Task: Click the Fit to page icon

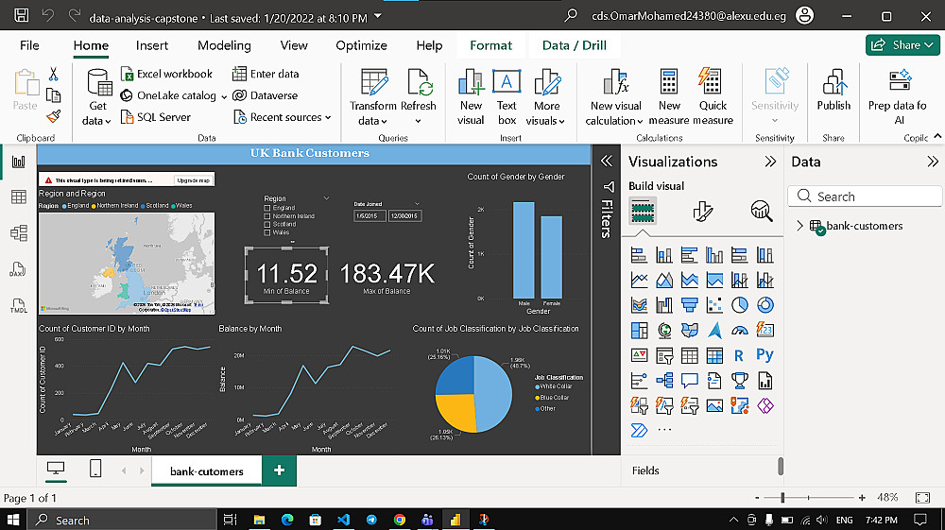Action: click(x=922, y=498)
